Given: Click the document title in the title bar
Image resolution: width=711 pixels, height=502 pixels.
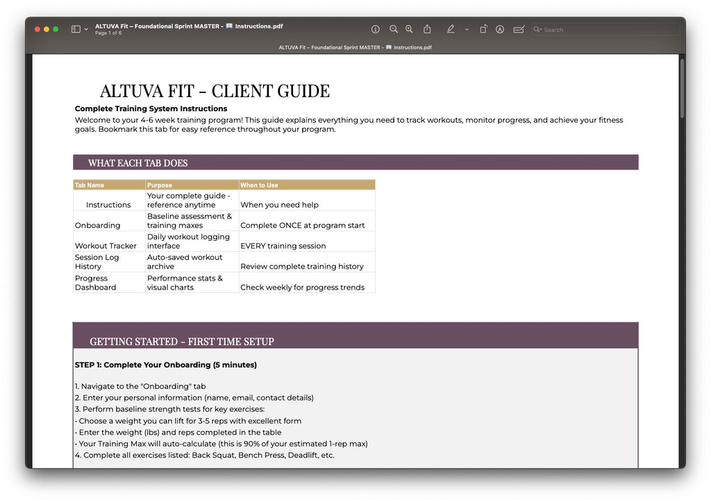Looking at the screenshot, I should coord(189,26).
